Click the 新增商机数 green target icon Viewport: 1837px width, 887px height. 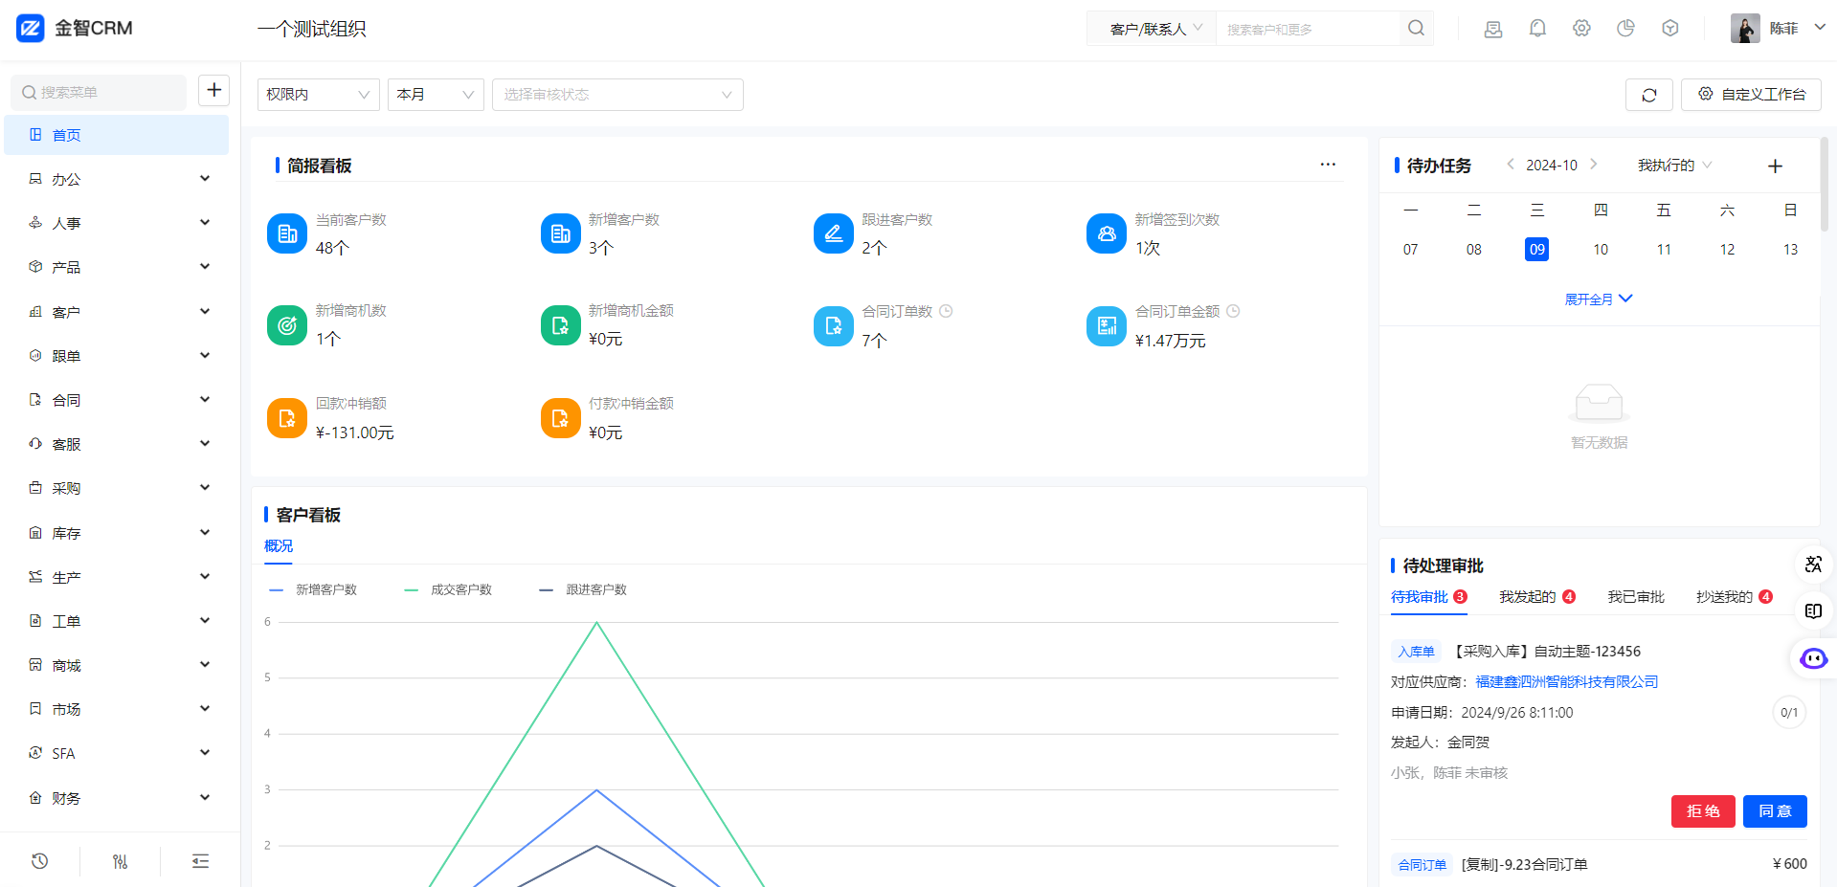(x=287, y=325)
